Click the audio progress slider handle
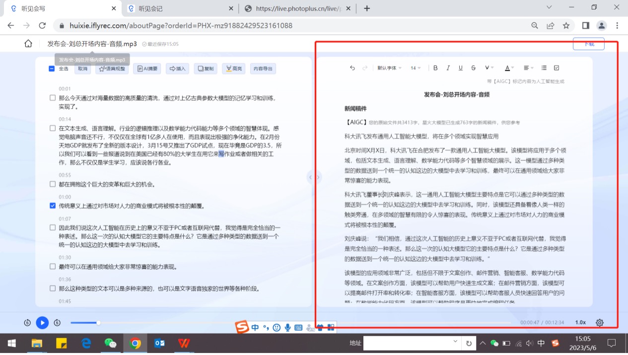Screen dimensions: 628x355 pos(98,323)
